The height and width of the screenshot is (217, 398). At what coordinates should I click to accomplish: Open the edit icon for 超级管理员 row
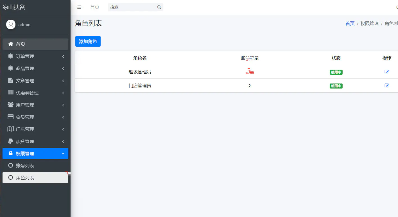(x=387, y=72)
